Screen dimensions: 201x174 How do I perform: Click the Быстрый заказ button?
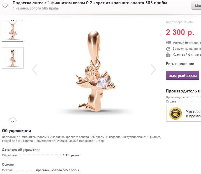(182, 75)
